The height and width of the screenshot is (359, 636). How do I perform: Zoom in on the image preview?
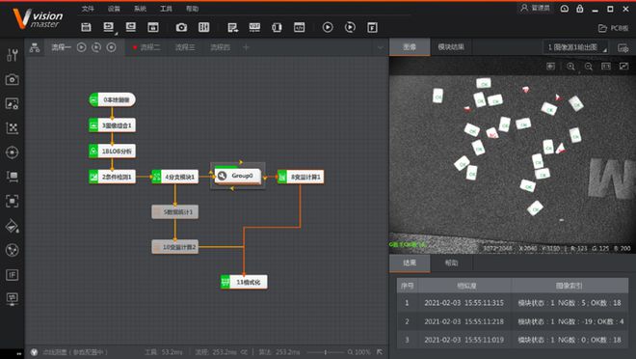570,67
